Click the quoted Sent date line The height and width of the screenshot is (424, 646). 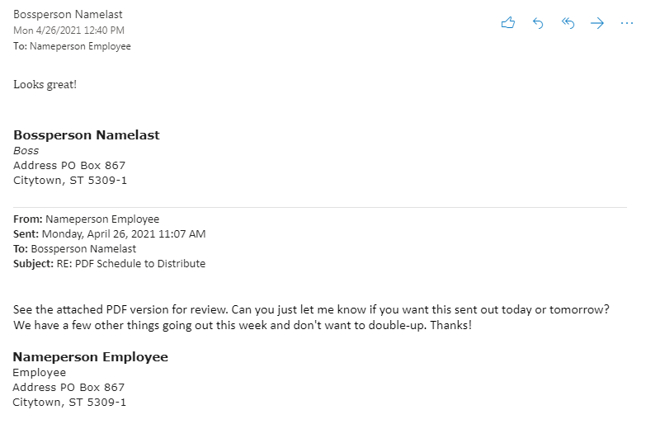pos(110,233)
